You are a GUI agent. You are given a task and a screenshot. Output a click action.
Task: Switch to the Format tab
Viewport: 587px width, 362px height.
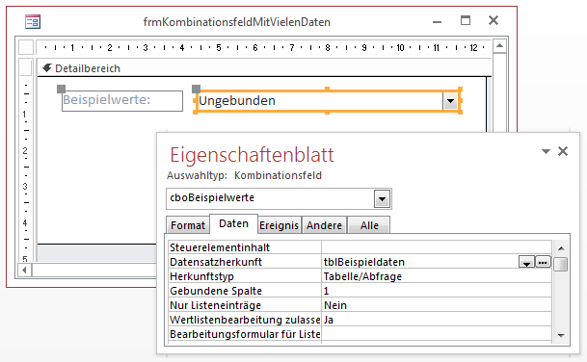tap(188, 225)
